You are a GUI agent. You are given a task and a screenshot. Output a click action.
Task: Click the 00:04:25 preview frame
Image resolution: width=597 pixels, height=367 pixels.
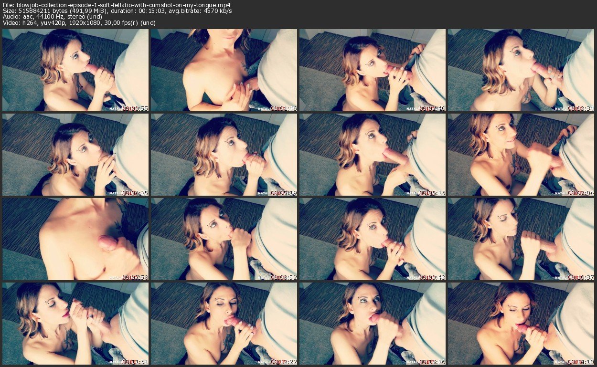coord(75,155)
